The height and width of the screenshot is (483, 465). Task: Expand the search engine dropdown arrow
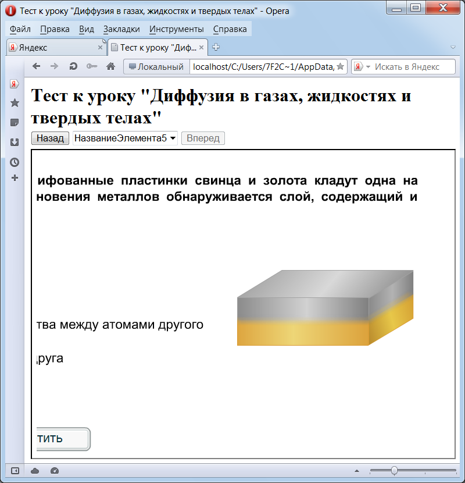pos(368,66)
